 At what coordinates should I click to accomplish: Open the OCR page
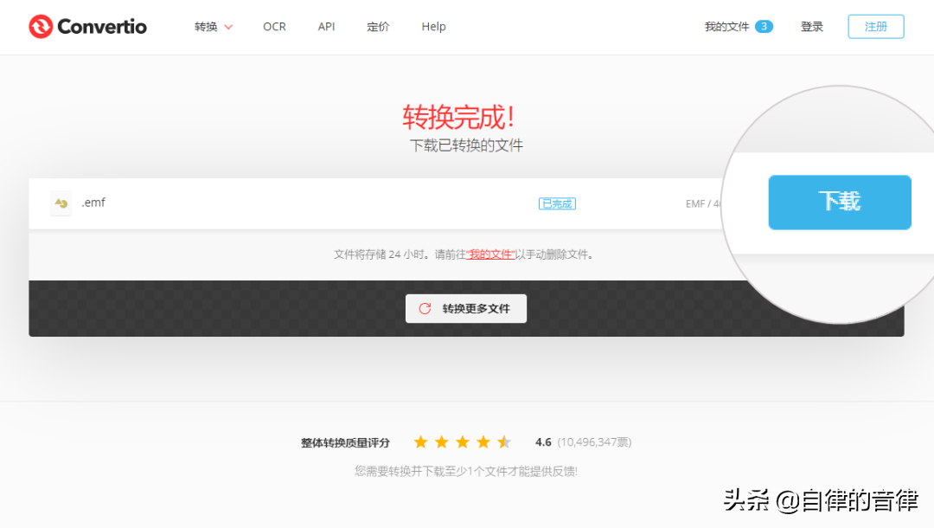click(275, 27)
